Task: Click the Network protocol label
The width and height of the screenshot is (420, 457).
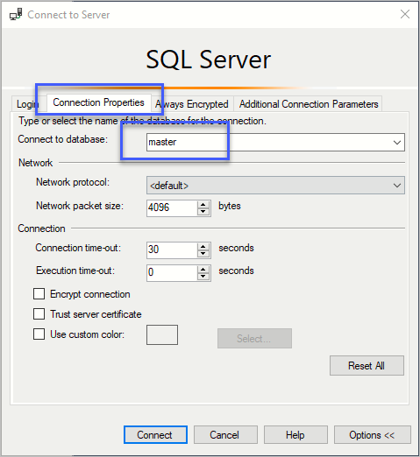Action: click(x=73, y=182)
